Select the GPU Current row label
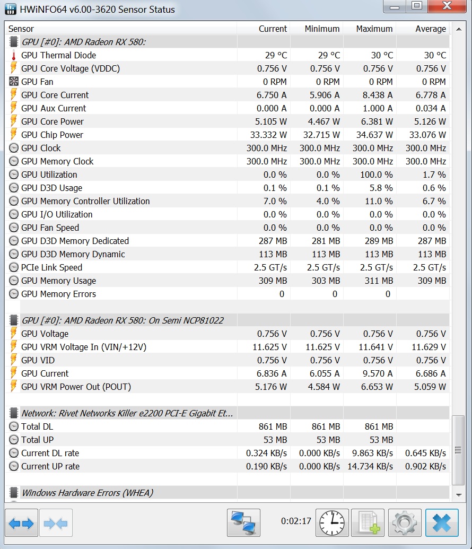Viewport: 472px width, 549px height. click(x=45, y=373)
